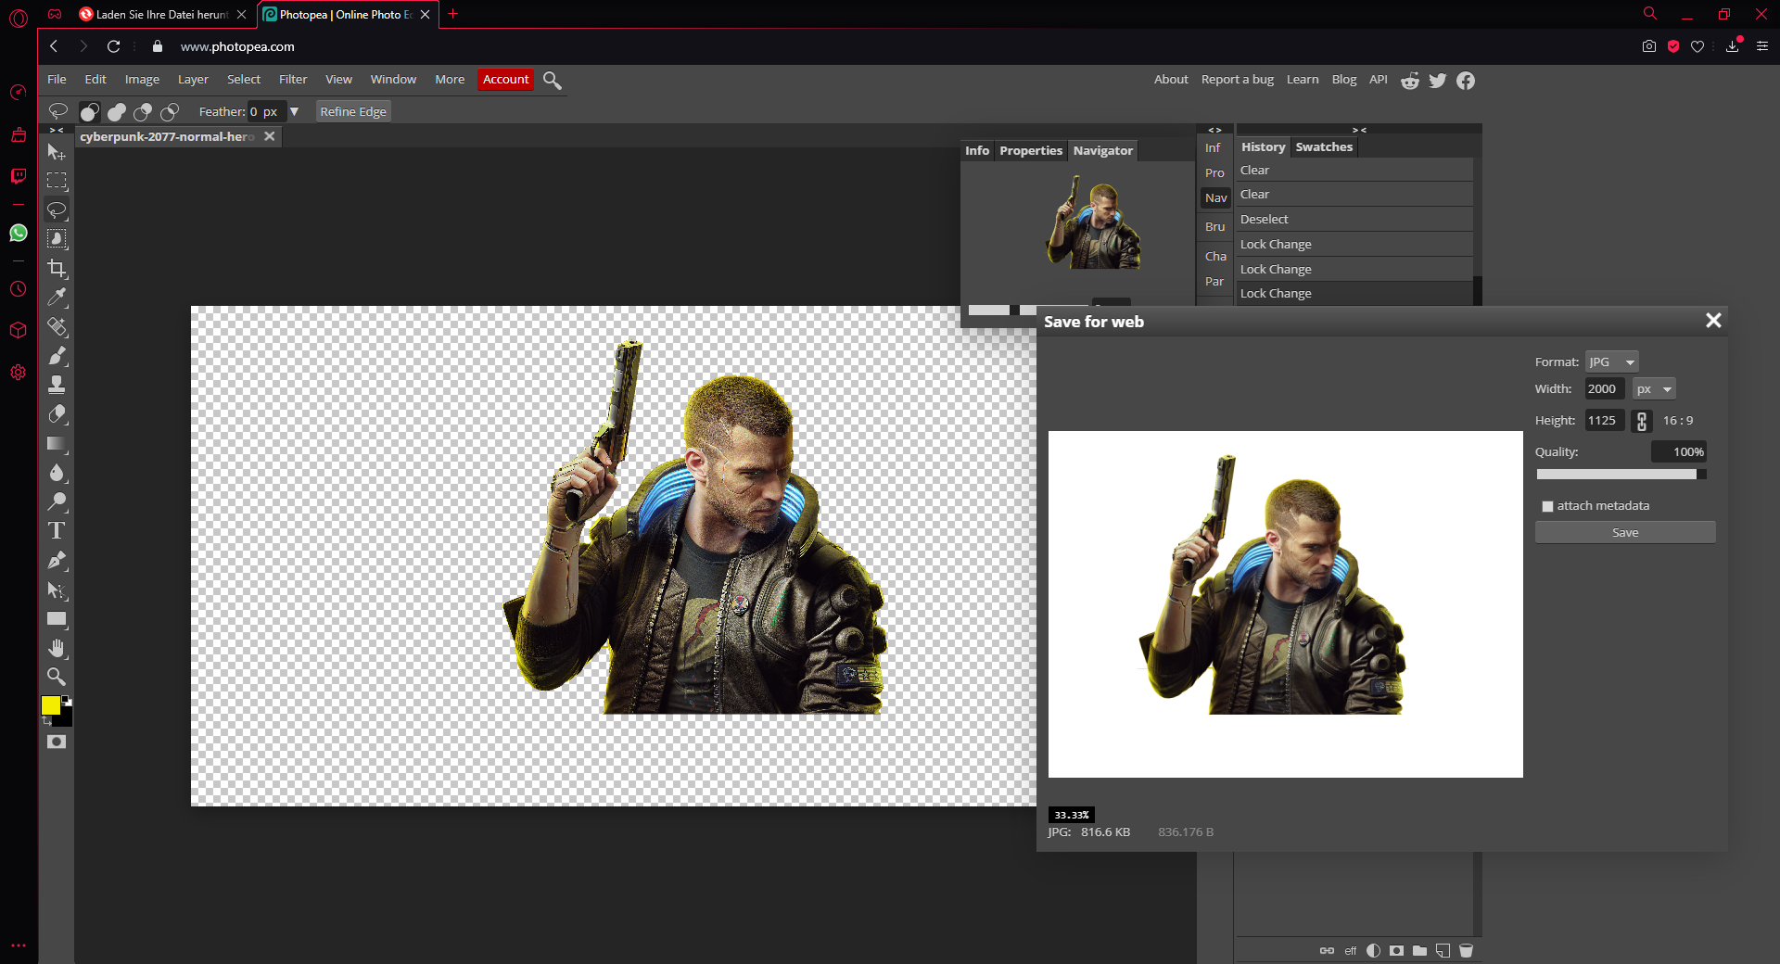Screen dimensions: 1780x964
Task: Expand the Feather value dropdown arrow
Action: coord(295,112)
